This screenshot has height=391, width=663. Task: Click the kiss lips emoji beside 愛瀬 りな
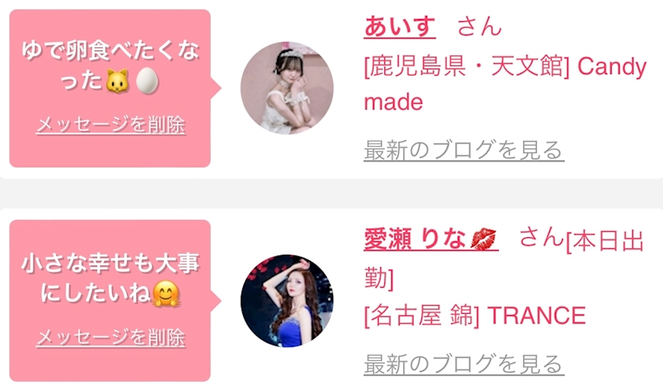[x=483, y=240]
